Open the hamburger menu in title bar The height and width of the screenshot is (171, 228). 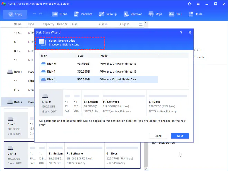pyautogui.click(x=198, y=4)
